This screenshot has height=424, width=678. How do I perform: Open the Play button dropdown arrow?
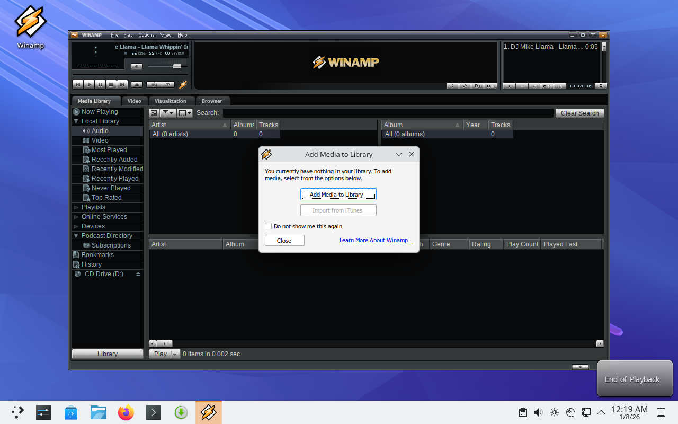coord(175,354)
